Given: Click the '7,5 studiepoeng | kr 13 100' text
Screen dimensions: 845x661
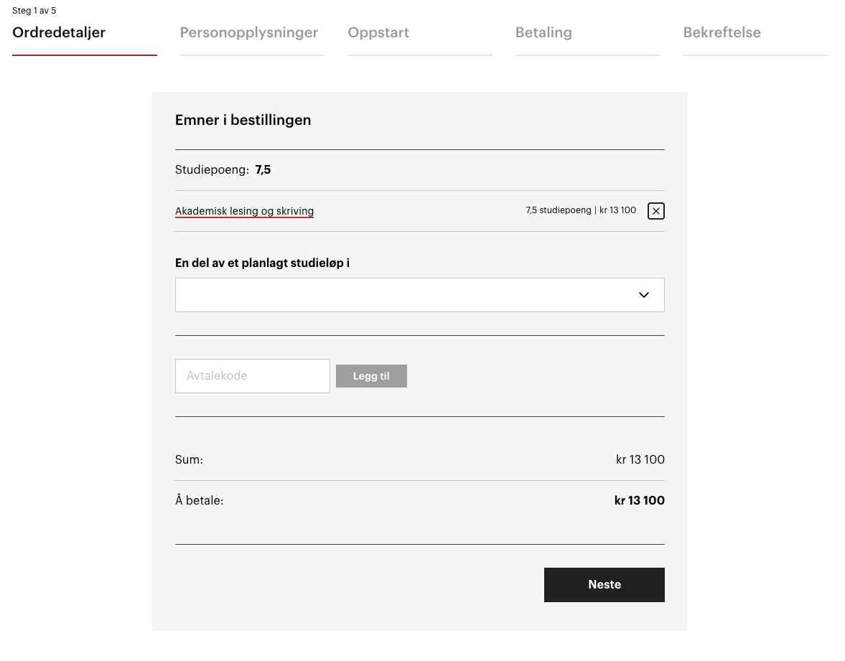Looking at the screenshot, I should click(580, 210).
